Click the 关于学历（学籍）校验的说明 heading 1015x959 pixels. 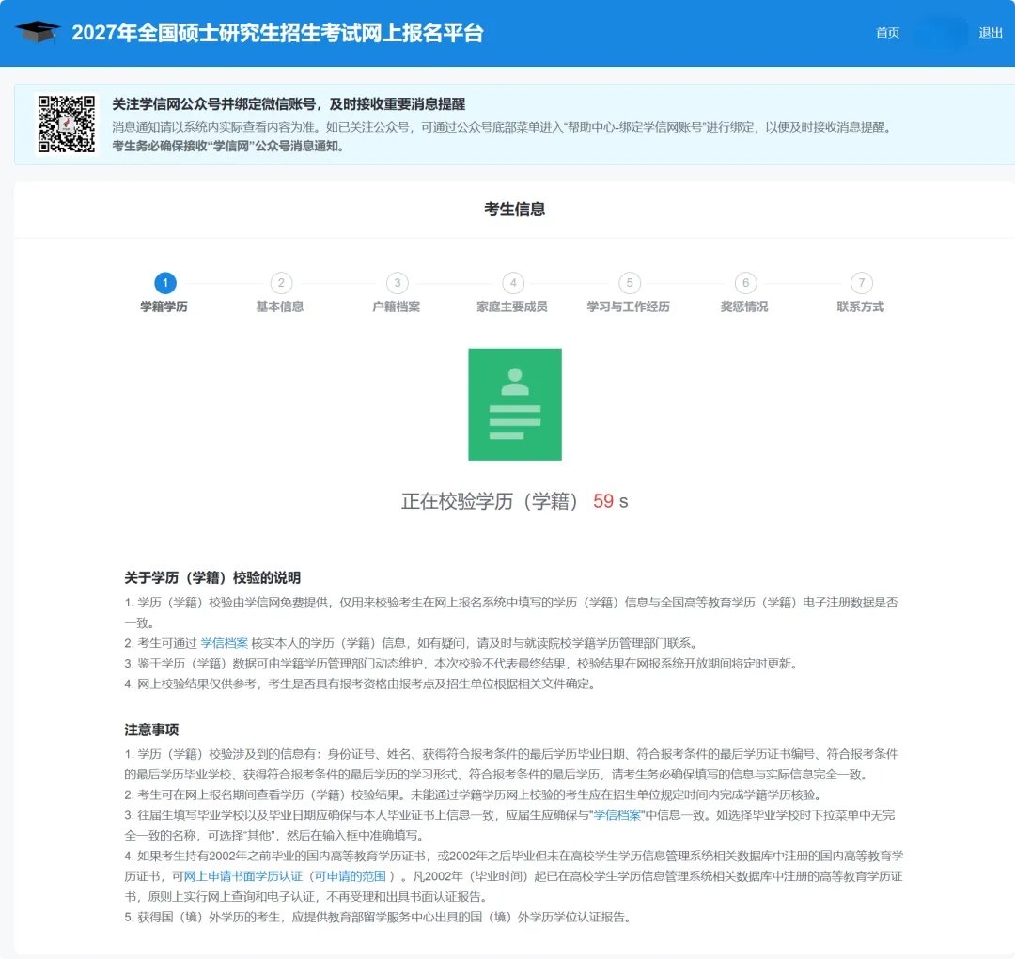pos(212,577)
